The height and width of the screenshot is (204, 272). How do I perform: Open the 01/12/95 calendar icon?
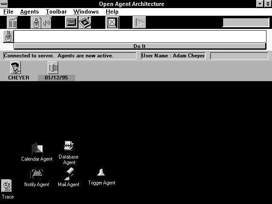pos(53,68)
